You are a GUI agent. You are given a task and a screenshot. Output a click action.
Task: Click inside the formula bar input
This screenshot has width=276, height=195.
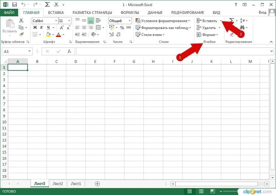click(x=173, y=51)
